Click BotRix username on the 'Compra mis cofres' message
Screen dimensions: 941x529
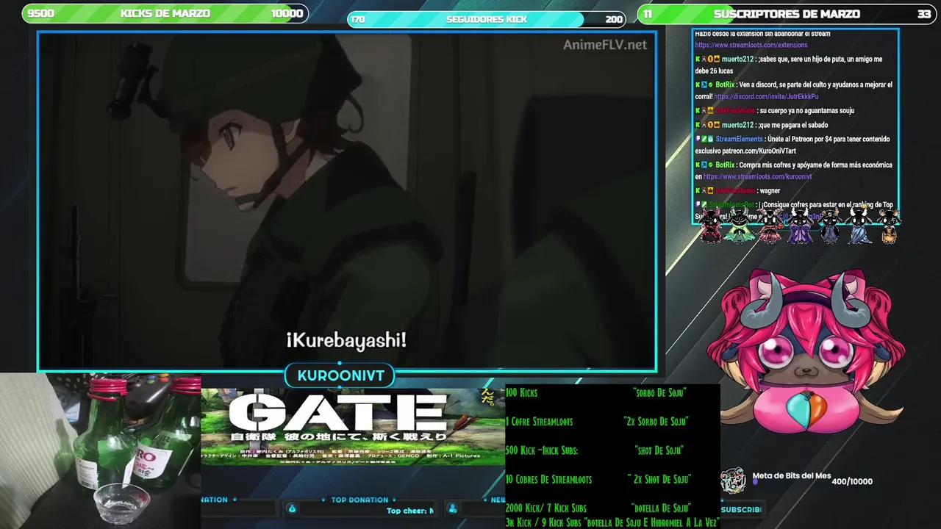click(x=725, y=165)
